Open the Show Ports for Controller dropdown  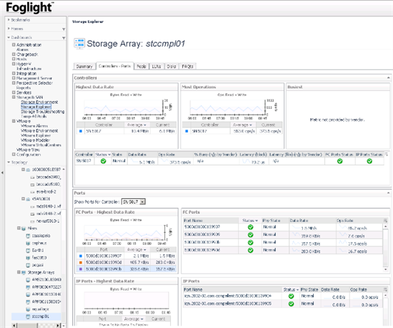click(x=142, y=202)
